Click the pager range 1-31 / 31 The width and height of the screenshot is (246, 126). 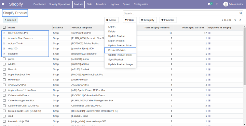227,20
